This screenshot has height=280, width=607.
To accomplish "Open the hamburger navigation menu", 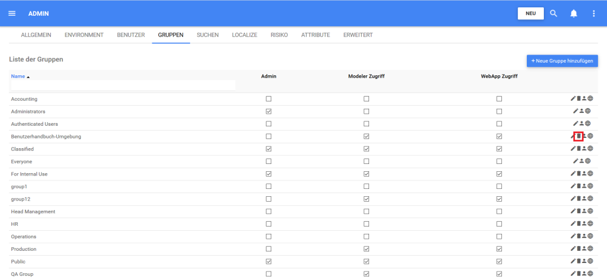I will [12, 13].
